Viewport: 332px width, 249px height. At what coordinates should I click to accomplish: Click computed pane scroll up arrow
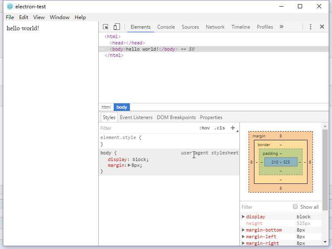click(325, 126)
